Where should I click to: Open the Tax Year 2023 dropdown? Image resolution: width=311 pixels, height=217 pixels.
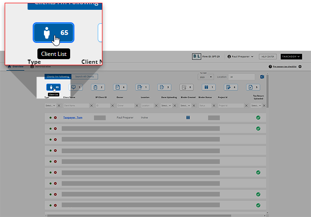click(206, 77)
